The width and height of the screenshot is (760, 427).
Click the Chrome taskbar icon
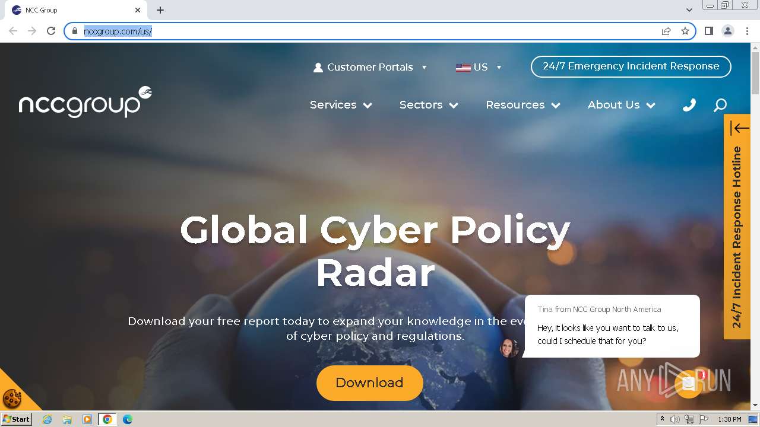pyautogui.click(x=107, y=419)
